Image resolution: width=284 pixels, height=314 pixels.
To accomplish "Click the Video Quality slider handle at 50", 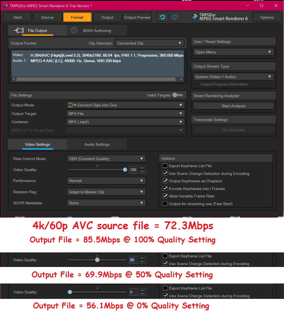I will coord(97,260).
